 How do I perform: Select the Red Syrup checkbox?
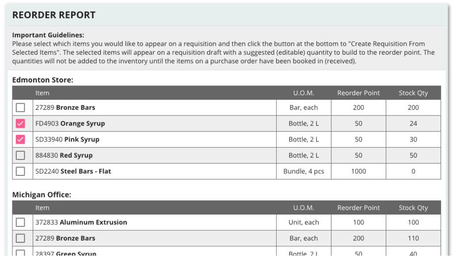(20, 156)
